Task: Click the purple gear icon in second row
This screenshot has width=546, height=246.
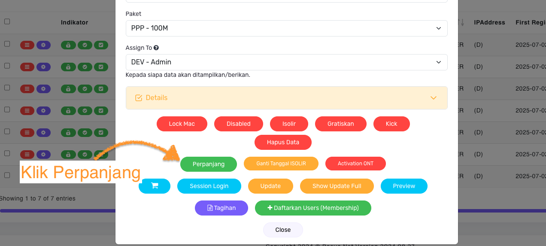Action: click(x=43, y=67)
